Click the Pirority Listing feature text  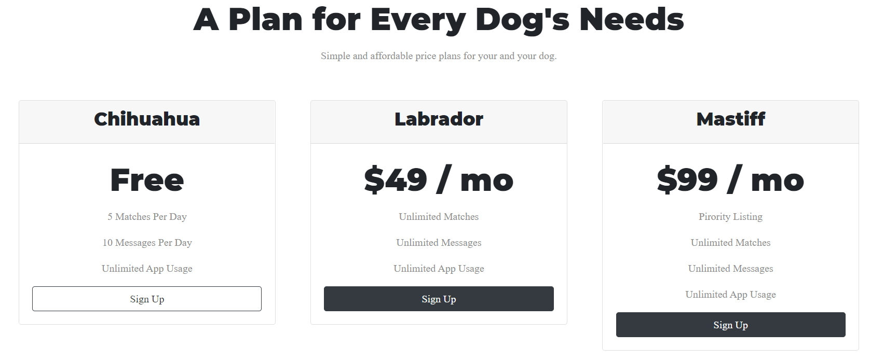coord(730,217)
